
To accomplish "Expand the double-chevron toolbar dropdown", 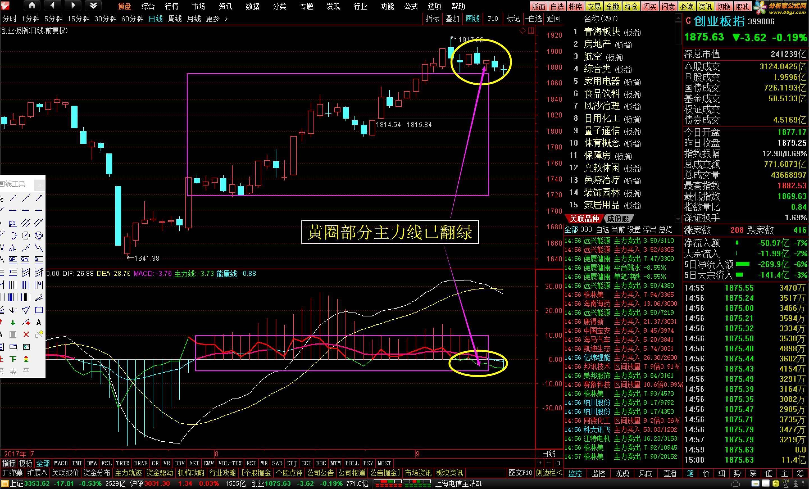I will pos(94,5).
